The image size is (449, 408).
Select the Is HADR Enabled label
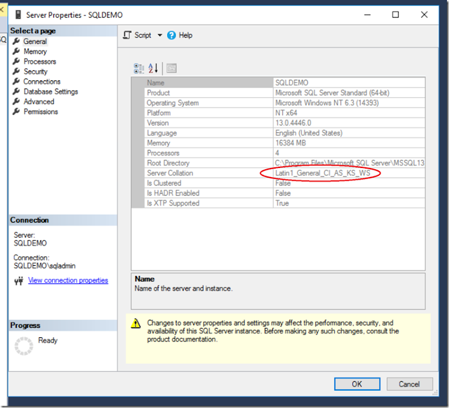coord(173,193)
